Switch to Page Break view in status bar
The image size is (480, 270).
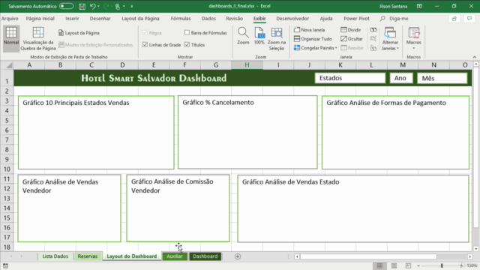point(408,265)
